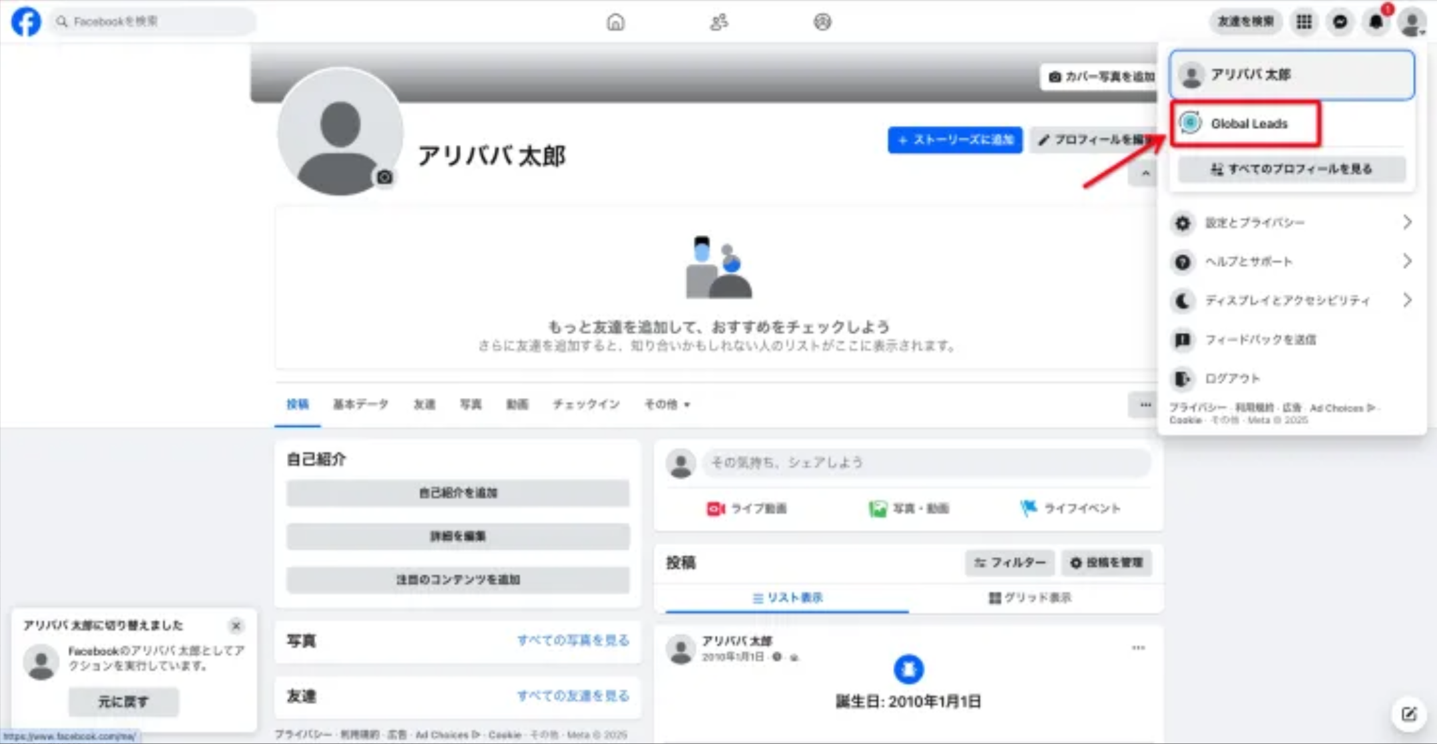Click 写真・動画 photo/video option
1437x744 pixels.
(x=908, y=508)
